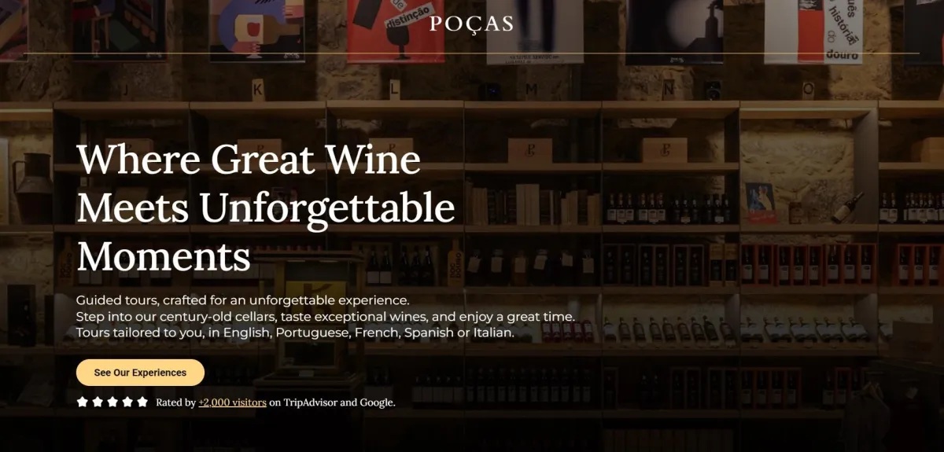The image size is (944, 452).
Task: Click the horizontal divider under POÇAS logo
Action: [x=472, y=53]
